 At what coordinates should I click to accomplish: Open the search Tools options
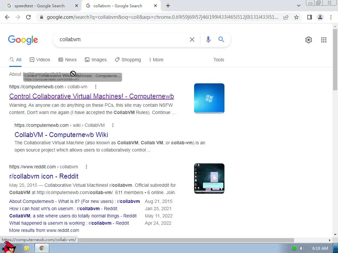219,60
